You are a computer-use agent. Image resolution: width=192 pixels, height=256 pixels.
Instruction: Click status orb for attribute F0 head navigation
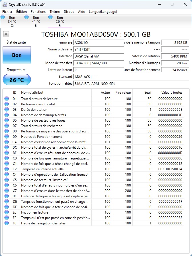[x=7, y=223]
